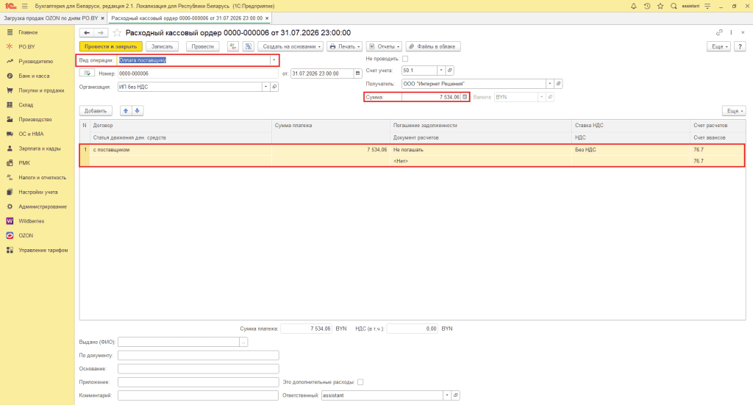Expand Вид операции dropdown arrow
Image resolution: width=753 pixels, height=405 pixels.
point(274,60)
